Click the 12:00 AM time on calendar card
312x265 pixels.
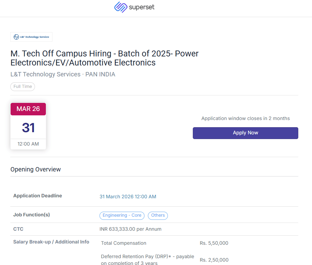pyautogui.click(x=28, y=144)
